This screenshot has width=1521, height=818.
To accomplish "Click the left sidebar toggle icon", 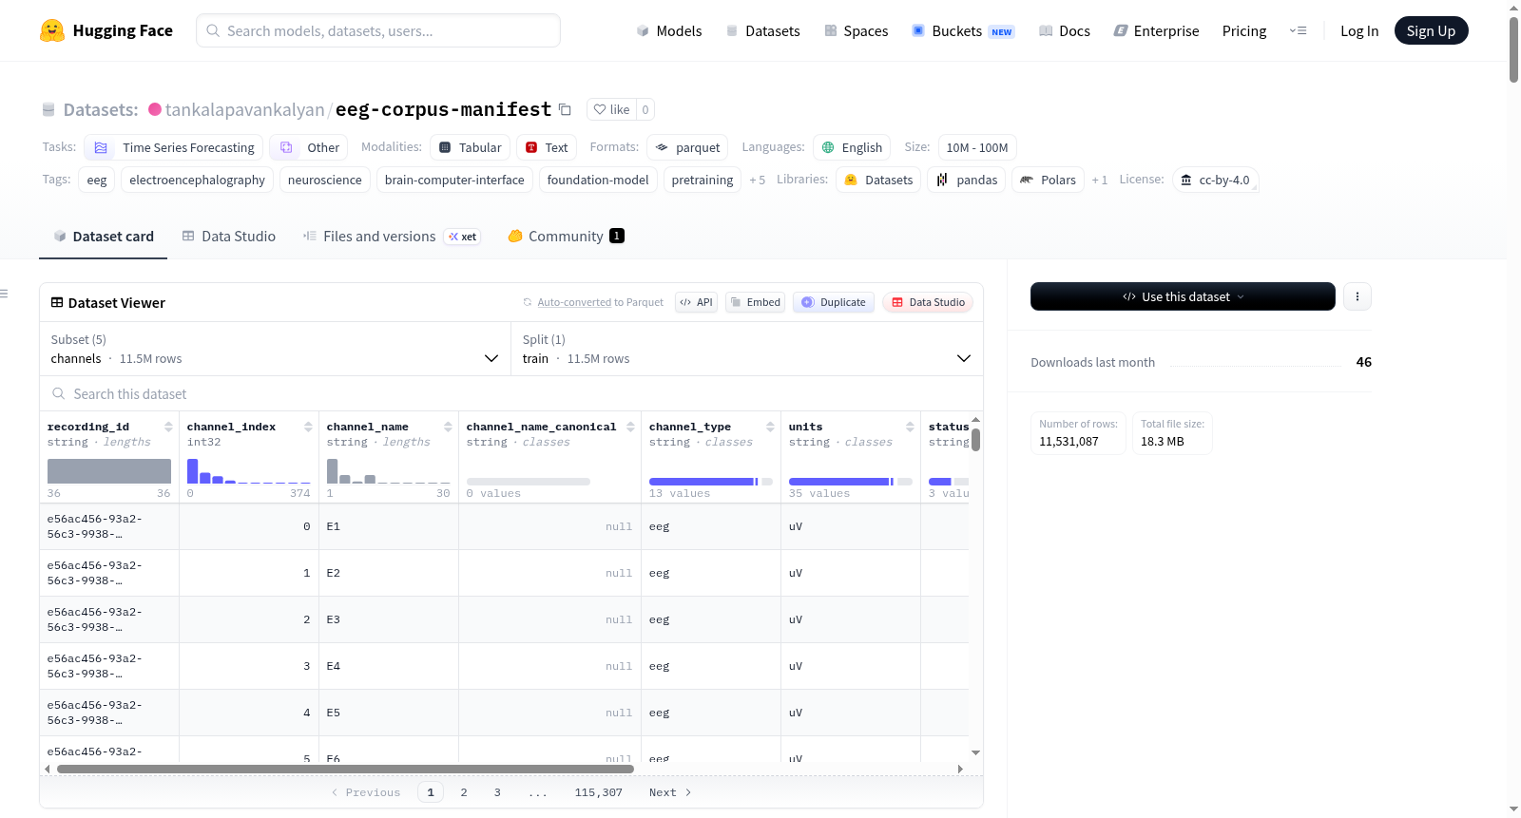I will [4, 294].
